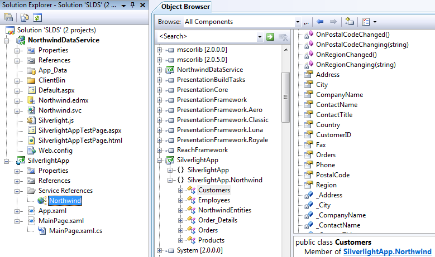Click the OnPostalCodeChanged() method icon
The width and height of the screenshot is (435, 257).
click(309, 35)
